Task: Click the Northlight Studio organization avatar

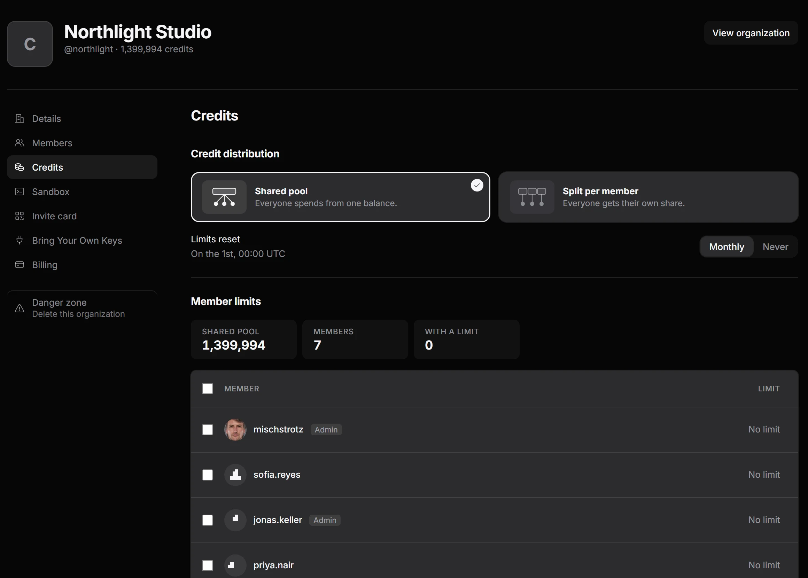Action: pyautogui.click(x=30, y=44)
